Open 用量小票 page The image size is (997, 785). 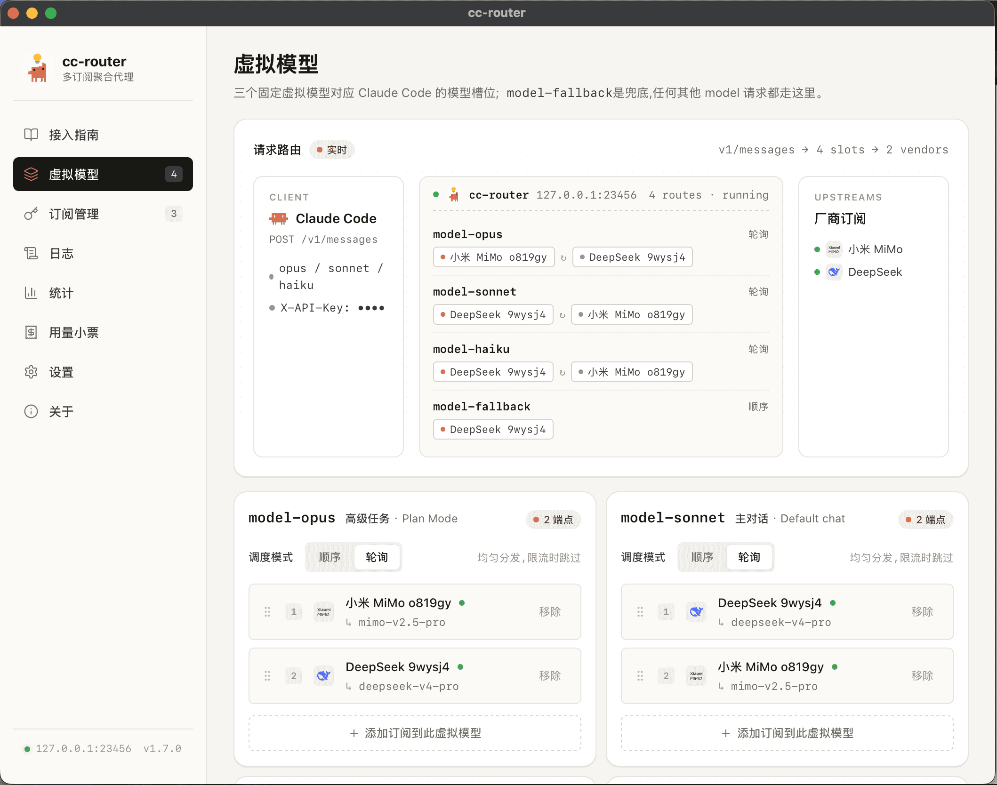click(103, 332)
